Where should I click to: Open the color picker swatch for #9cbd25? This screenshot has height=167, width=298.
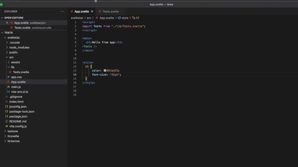[x=105, y=71]
